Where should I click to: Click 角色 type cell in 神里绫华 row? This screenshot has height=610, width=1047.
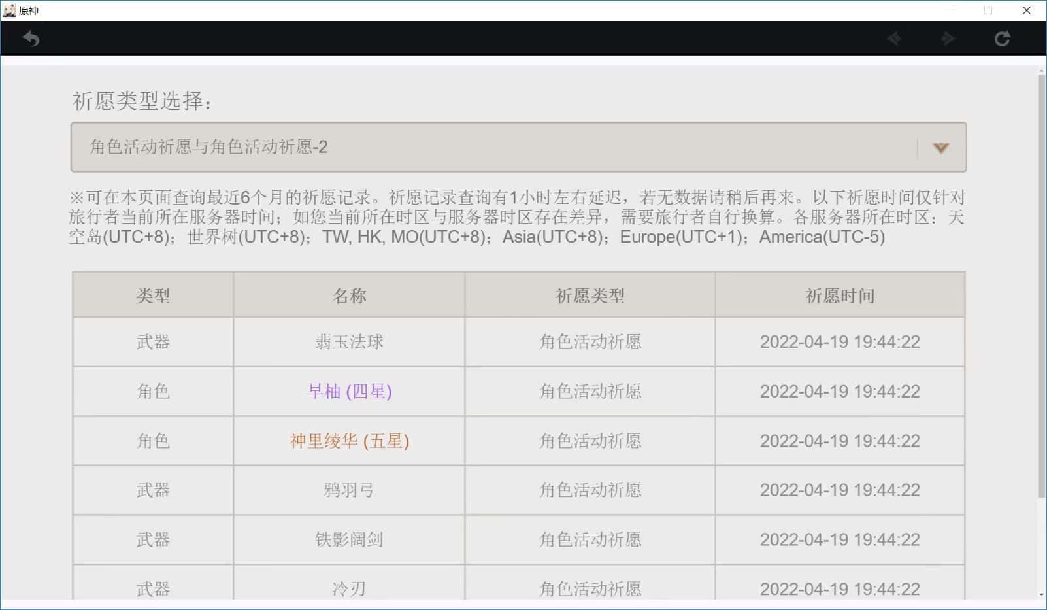click(153, 441)
